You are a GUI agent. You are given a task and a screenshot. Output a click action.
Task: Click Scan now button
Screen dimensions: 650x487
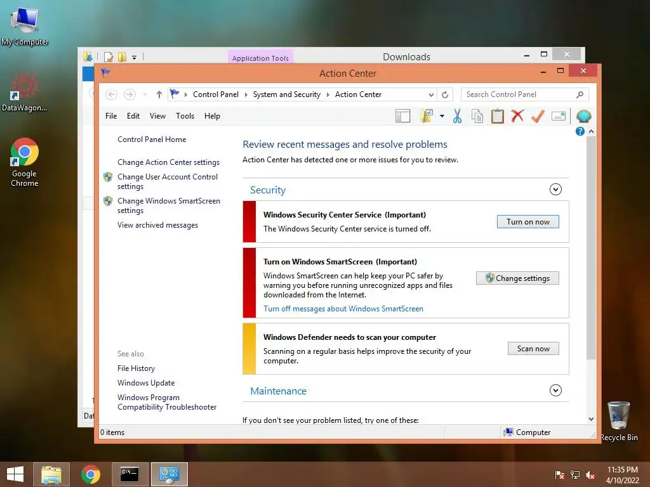(x=533, y=349)
